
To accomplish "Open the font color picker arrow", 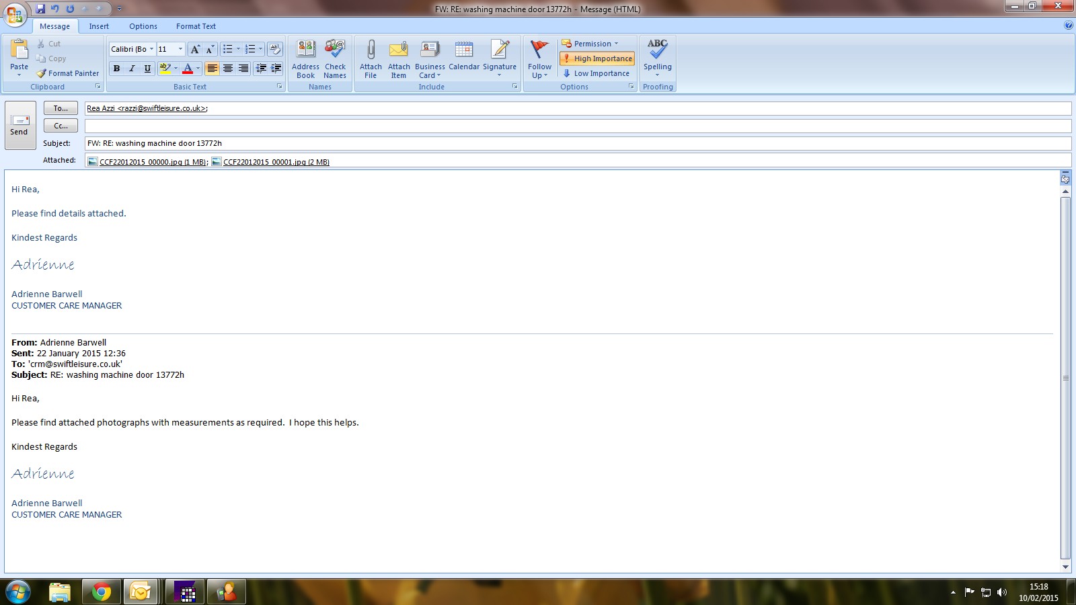I will tap(198, 69).
